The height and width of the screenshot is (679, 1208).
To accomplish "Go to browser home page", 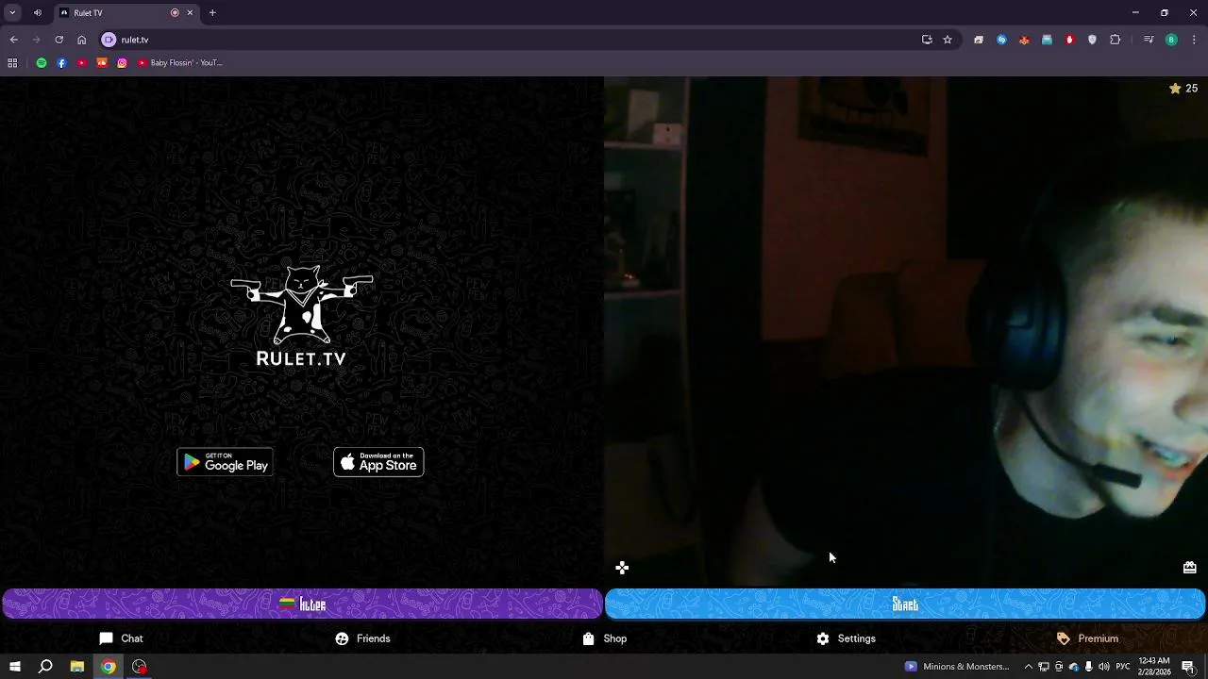I will tap(82, 40).
